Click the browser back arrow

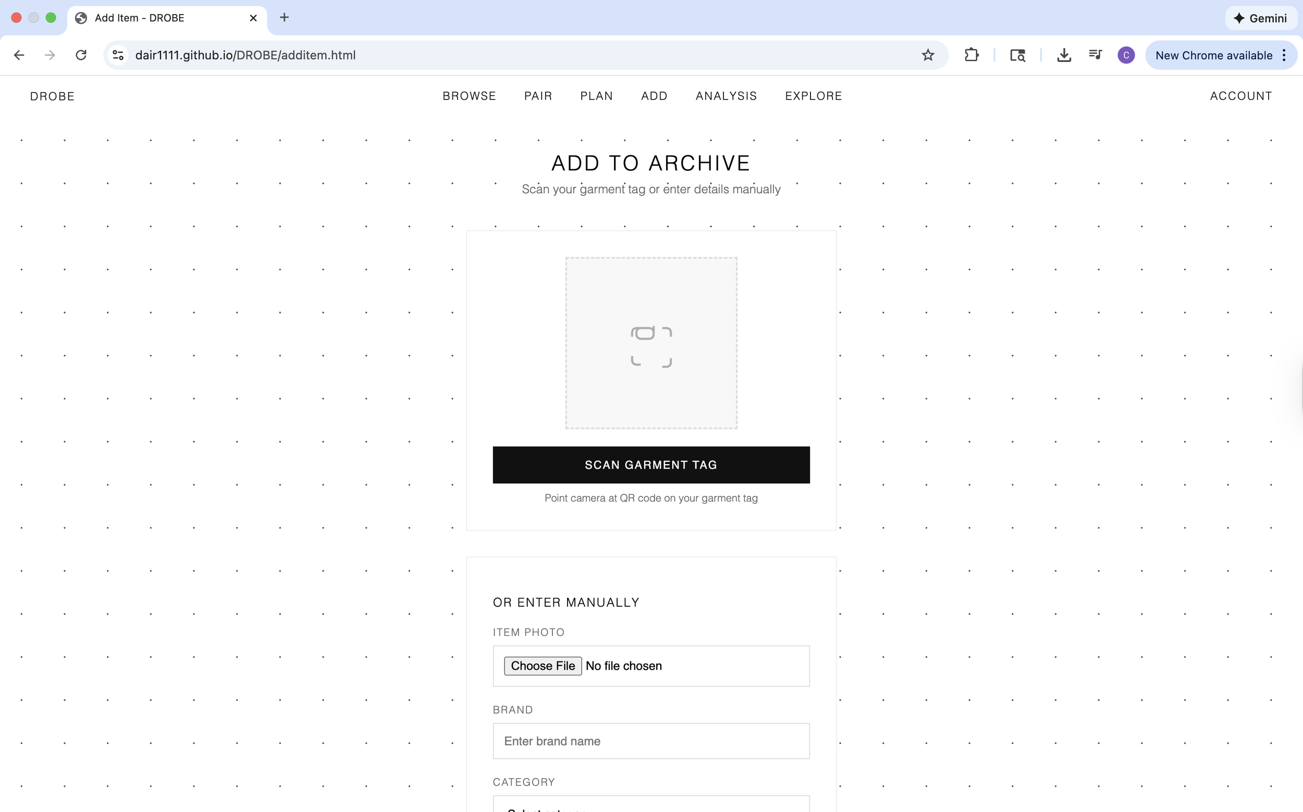[x=19, y=55]
